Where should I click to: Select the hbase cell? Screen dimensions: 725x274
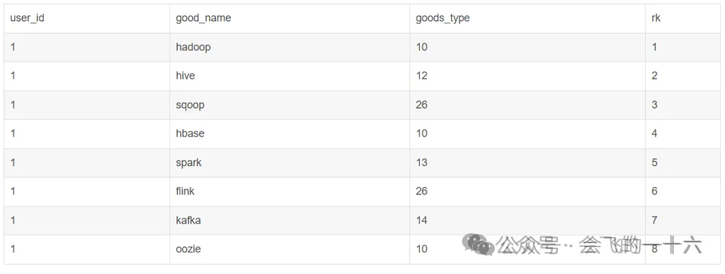tap(190, 133)
